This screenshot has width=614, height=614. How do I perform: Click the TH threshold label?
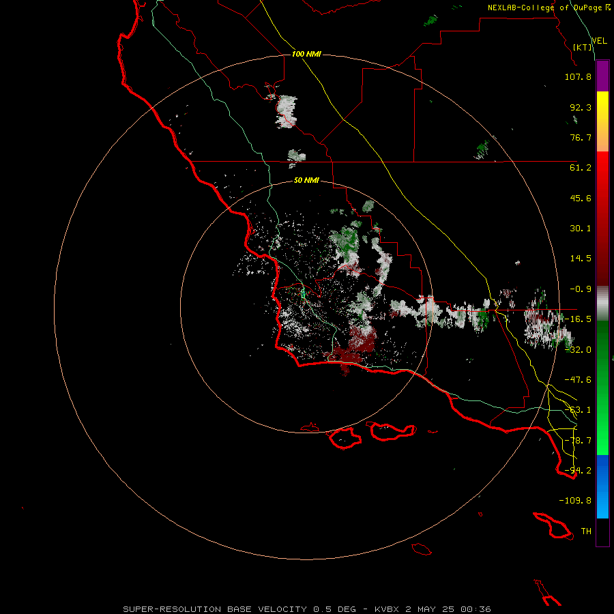click(586, 531)
